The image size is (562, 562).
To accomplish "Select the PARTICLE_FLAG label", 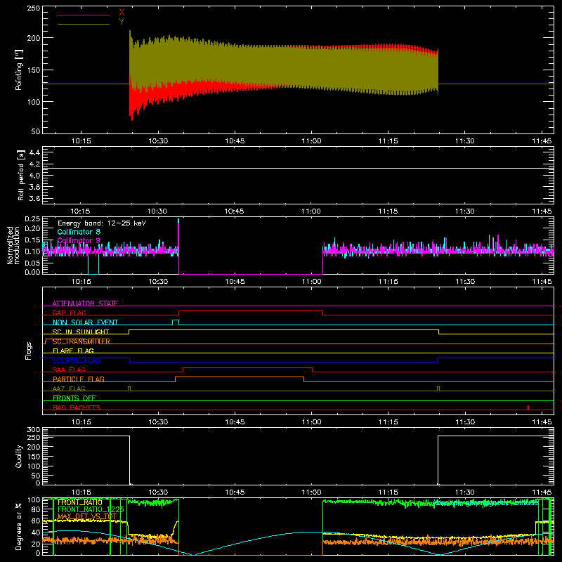I will click(79, 379).
